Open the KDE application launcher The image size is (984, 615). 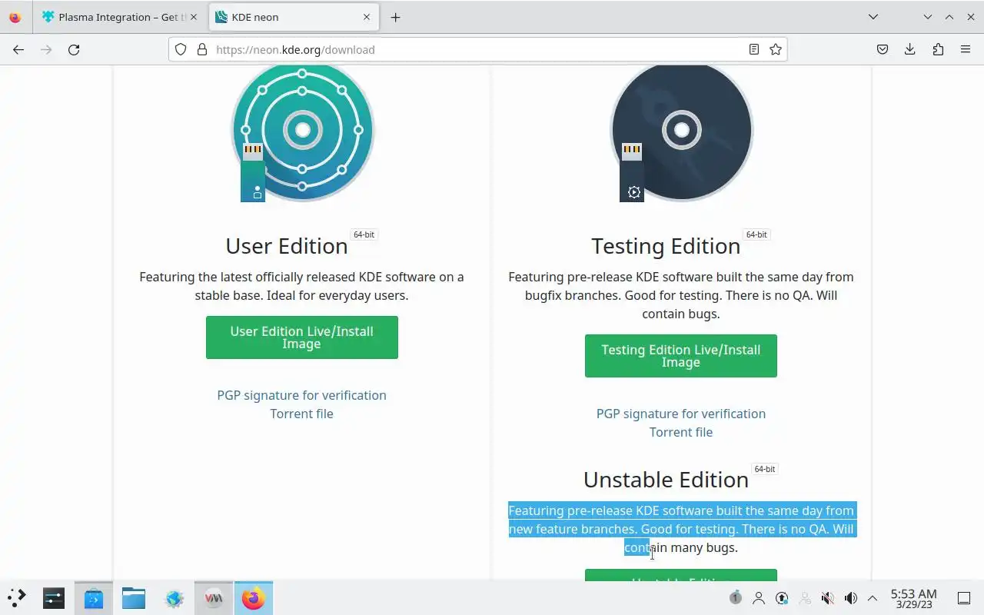[x=17, y=598]
